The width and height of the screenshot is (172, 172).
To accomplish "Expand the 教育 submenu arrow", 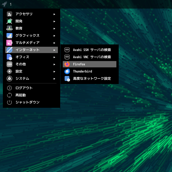I will (54, 28).
